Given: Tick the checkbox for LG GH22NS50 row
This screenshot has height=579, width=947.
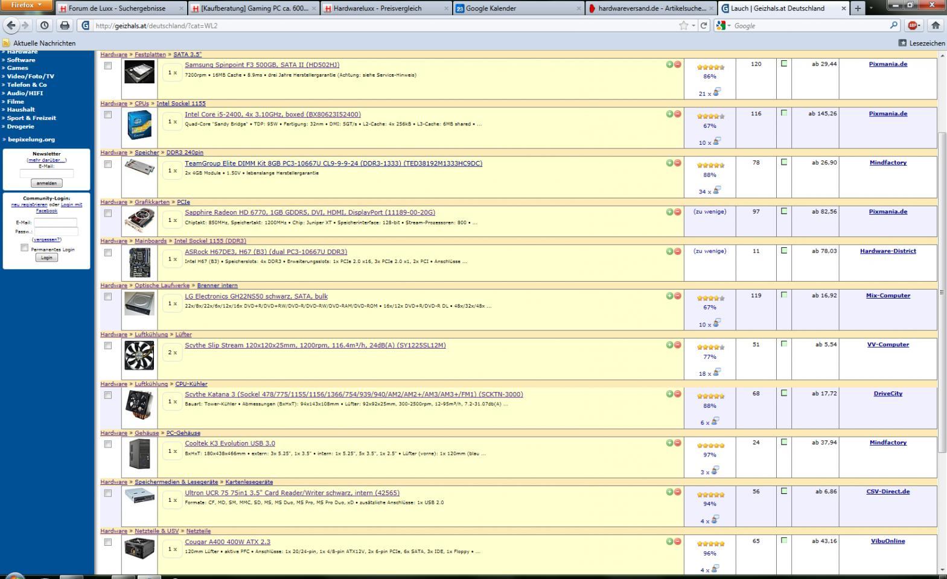Looking at the screenshot, I should (108, 297).
